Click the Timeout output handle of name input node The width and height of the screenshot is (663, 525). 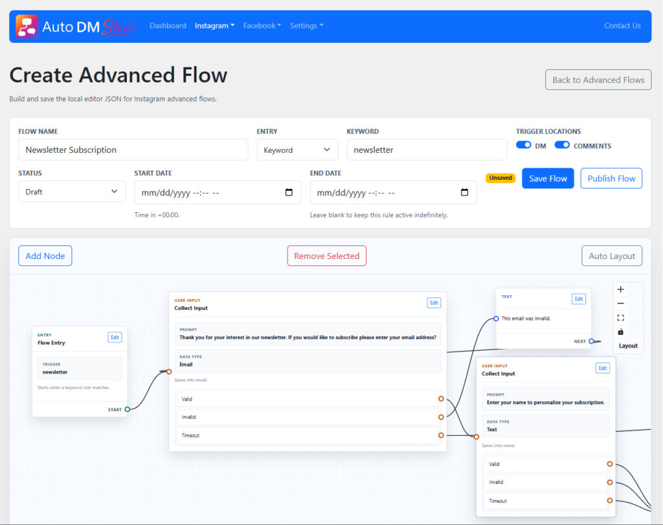tap(610, 500)
